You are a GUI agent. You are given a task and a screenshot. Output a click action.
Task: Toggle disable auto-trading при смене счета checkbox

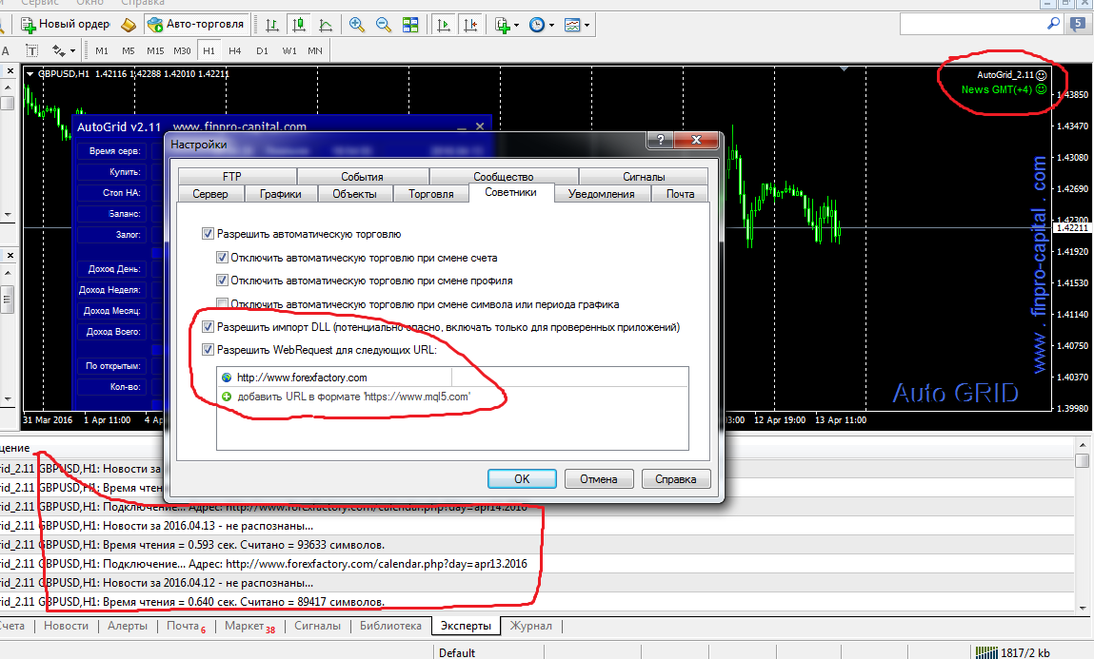click(222, 258)
